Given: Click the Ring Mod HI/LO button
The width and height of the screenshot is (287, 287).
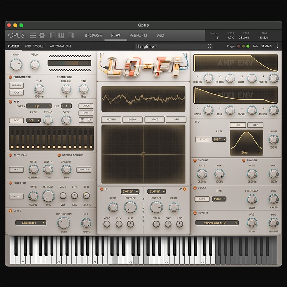Looking at the screenshot, I should (x=16, y=196).
